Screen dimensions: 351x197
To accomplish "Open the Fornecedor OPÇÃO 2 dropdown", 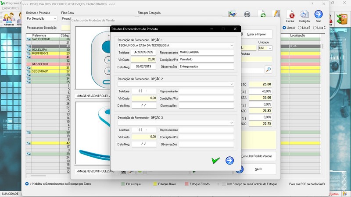I will tap(231, 84).
